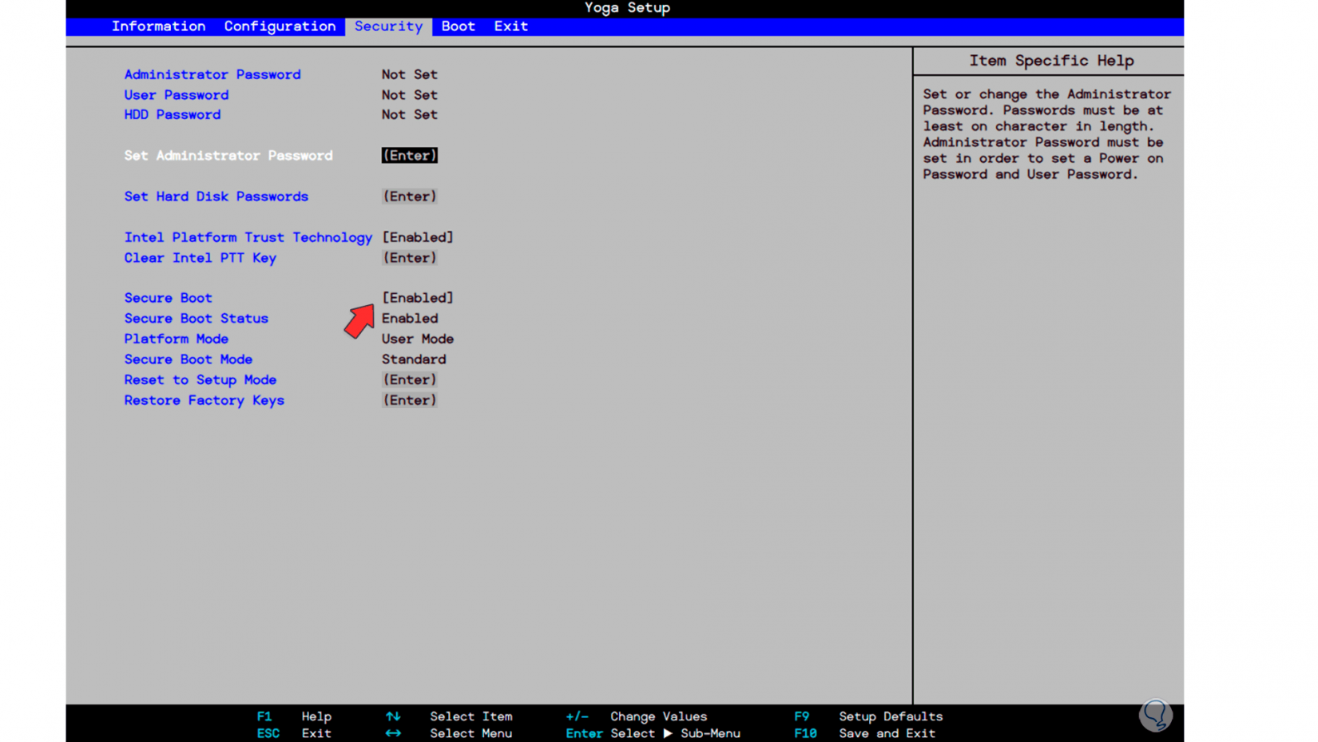Open Set Hard Disk Passwords entry
This screenshot has height=742, width=1318.
click(x=409, y=196)
